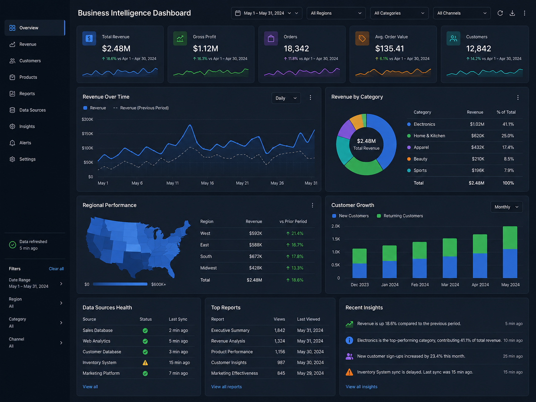Viewport: 536px width, 402px height.
Task: Click West region revenue $592K
Action: tap(256, 234)
